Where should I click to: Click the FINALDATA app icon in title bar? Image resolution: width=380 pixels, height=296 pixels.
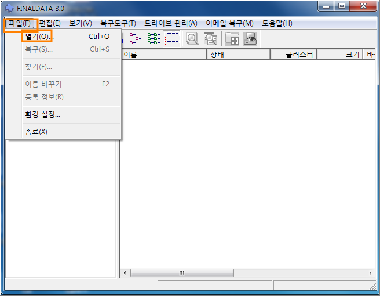click(x=9, y=8)
